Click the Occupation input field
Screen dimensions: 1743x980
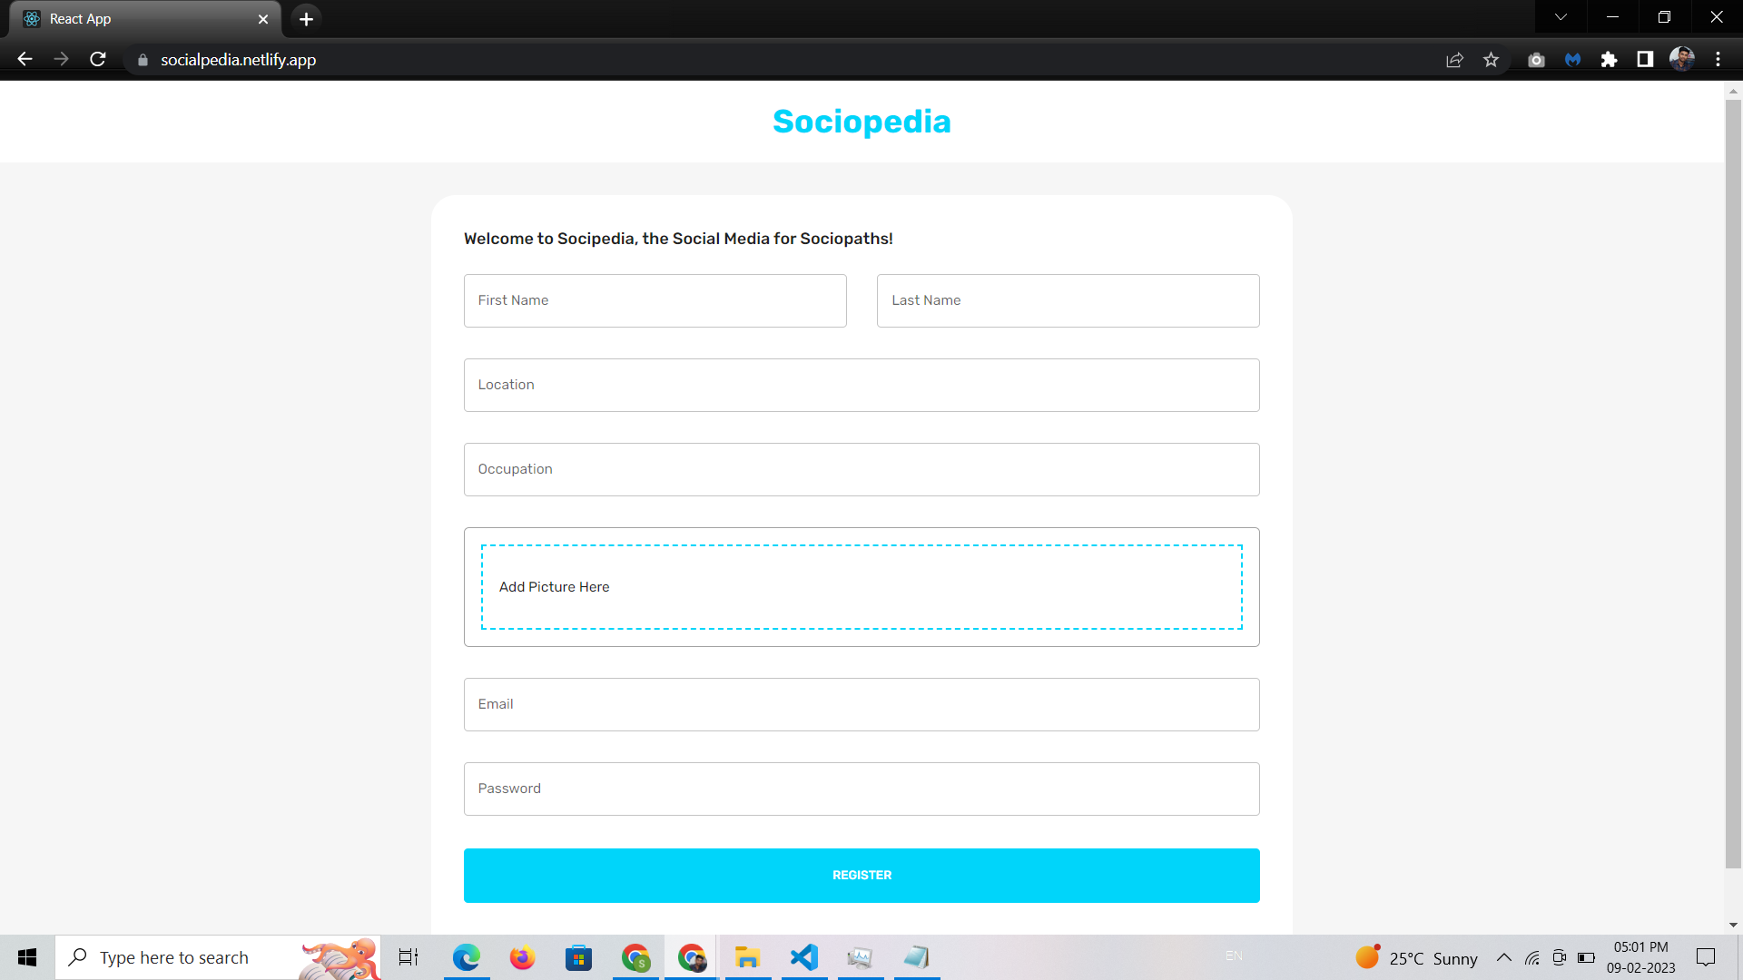point(862,469)
